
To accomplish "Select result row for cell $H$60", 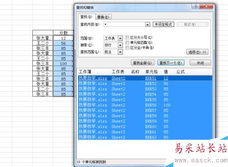I will coord(145,127).
